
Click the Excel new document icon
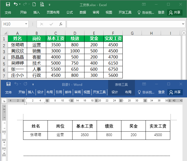point(34,5)
